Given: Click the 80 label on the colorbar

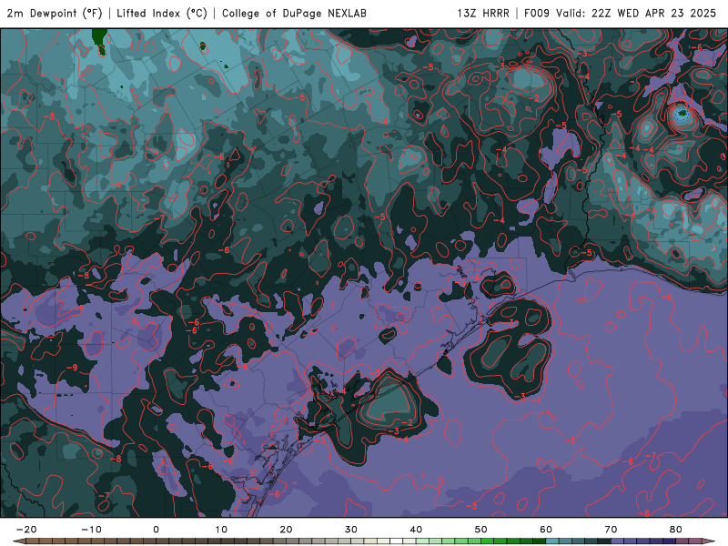Looking at the screenshot, I should (676, 530).
